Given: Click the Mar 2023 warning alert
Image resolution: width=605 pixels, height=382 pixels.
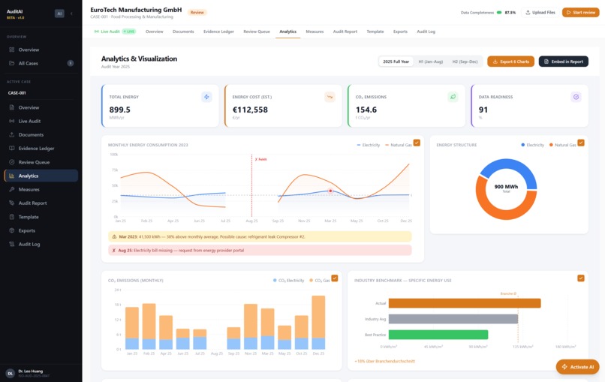Looking at the screenshot, I should [x=260, y=236].
